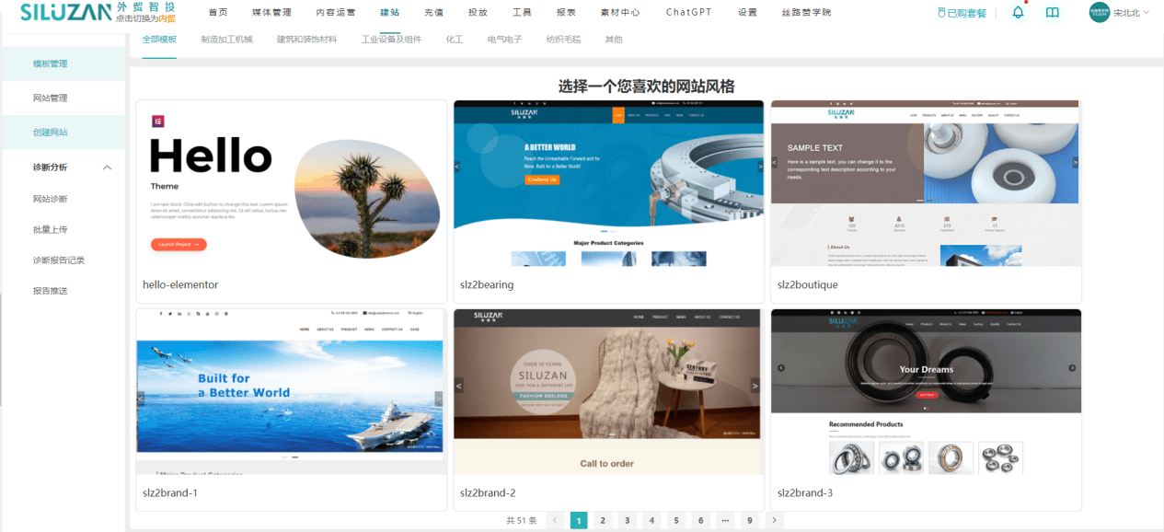Go to page 5 in pagination
The image size is (1164, 532).
pyautogui.click(x=676, y=520)
